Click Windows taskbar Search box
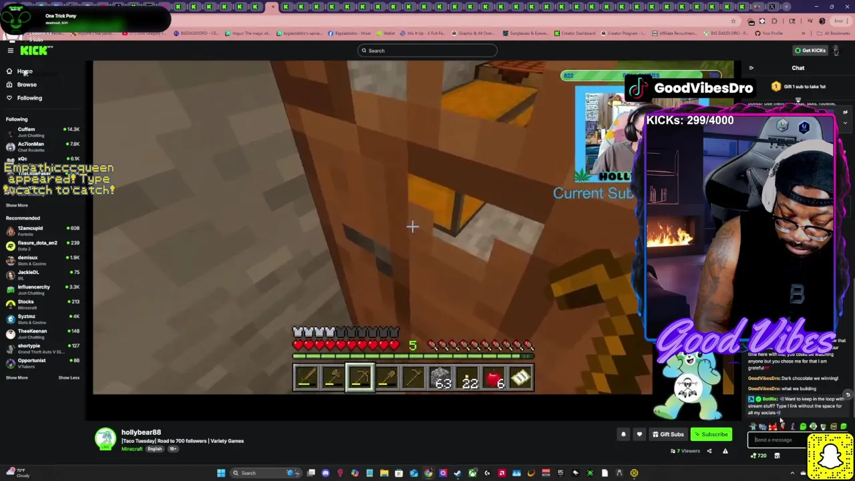 point(267,473)
